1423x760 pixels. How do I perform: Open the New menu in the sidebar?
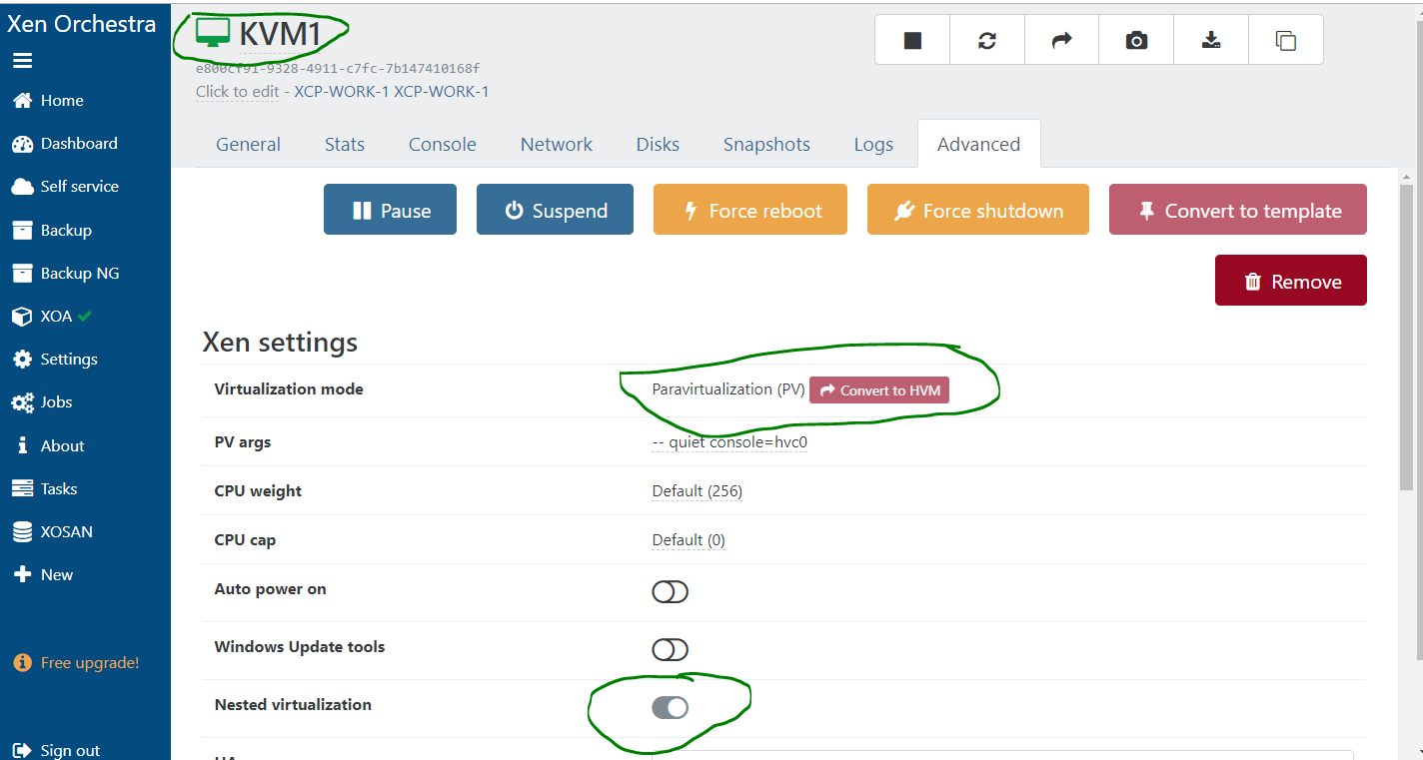[x=56, y=575]
